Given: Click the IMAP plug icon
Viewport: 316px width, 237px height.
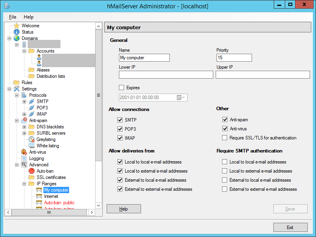Looking at the screenshot, I should [x=32, y=114].
